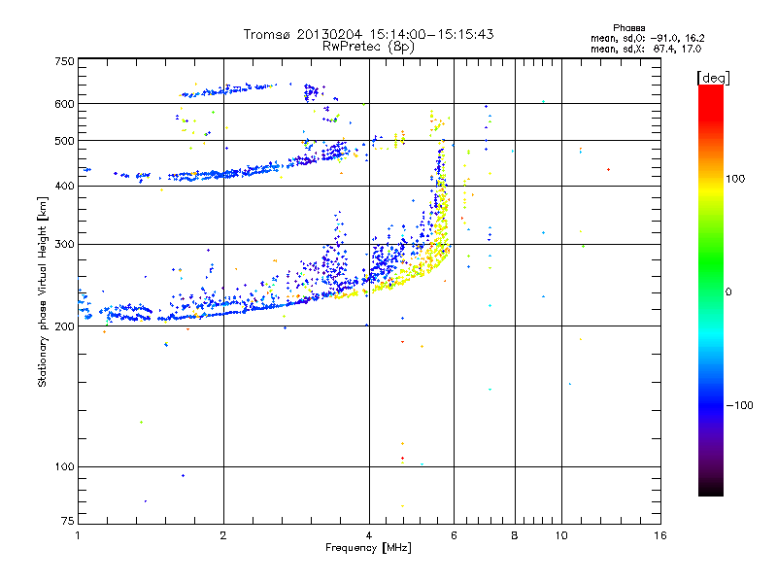Click the '16' frequency axis tick label
This screenshot has height=583, width=777.
660,535
